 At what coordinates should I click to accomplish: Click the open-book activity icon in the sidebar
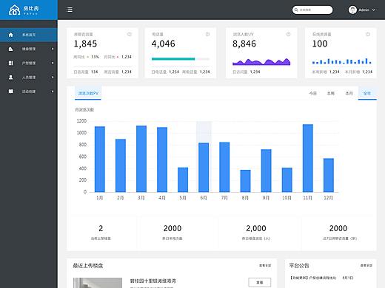10,92
